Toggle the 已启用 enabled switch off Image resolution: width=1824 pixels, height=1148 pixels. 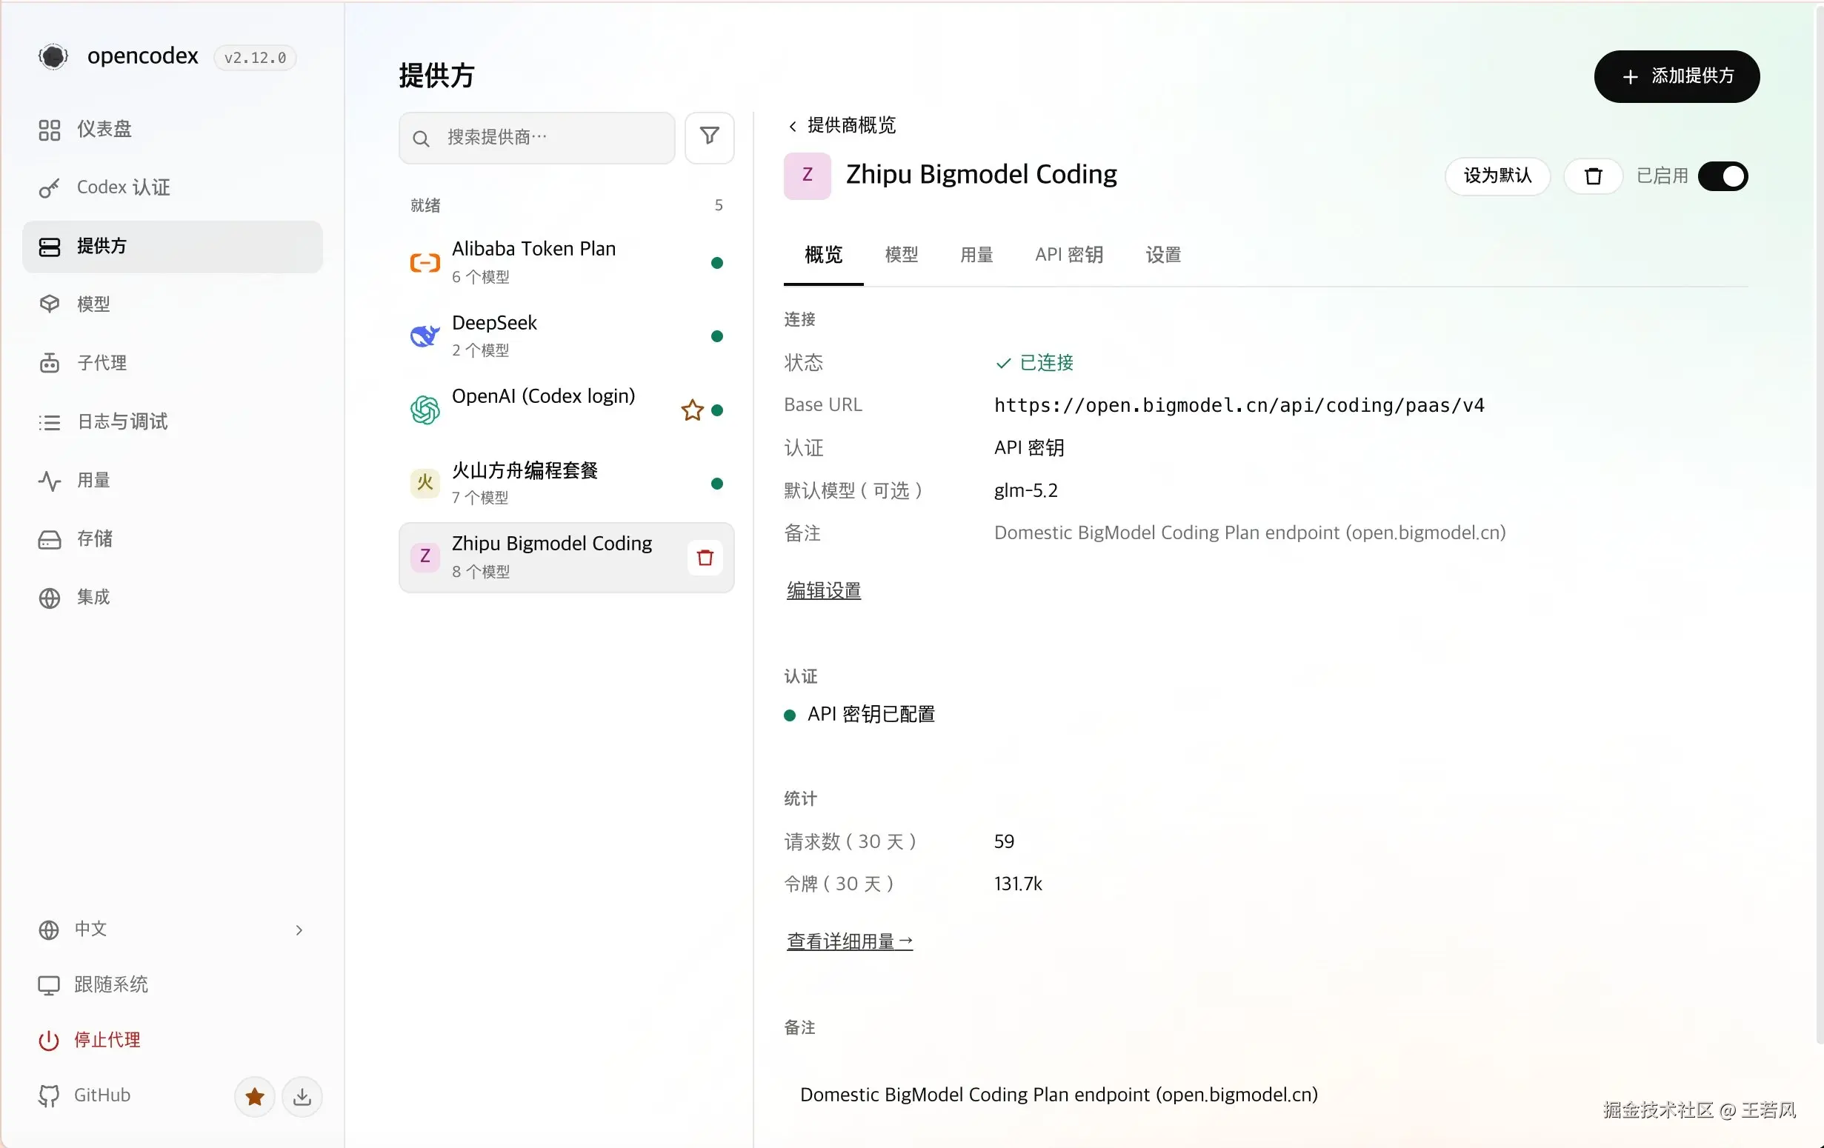coord(1723,176)
